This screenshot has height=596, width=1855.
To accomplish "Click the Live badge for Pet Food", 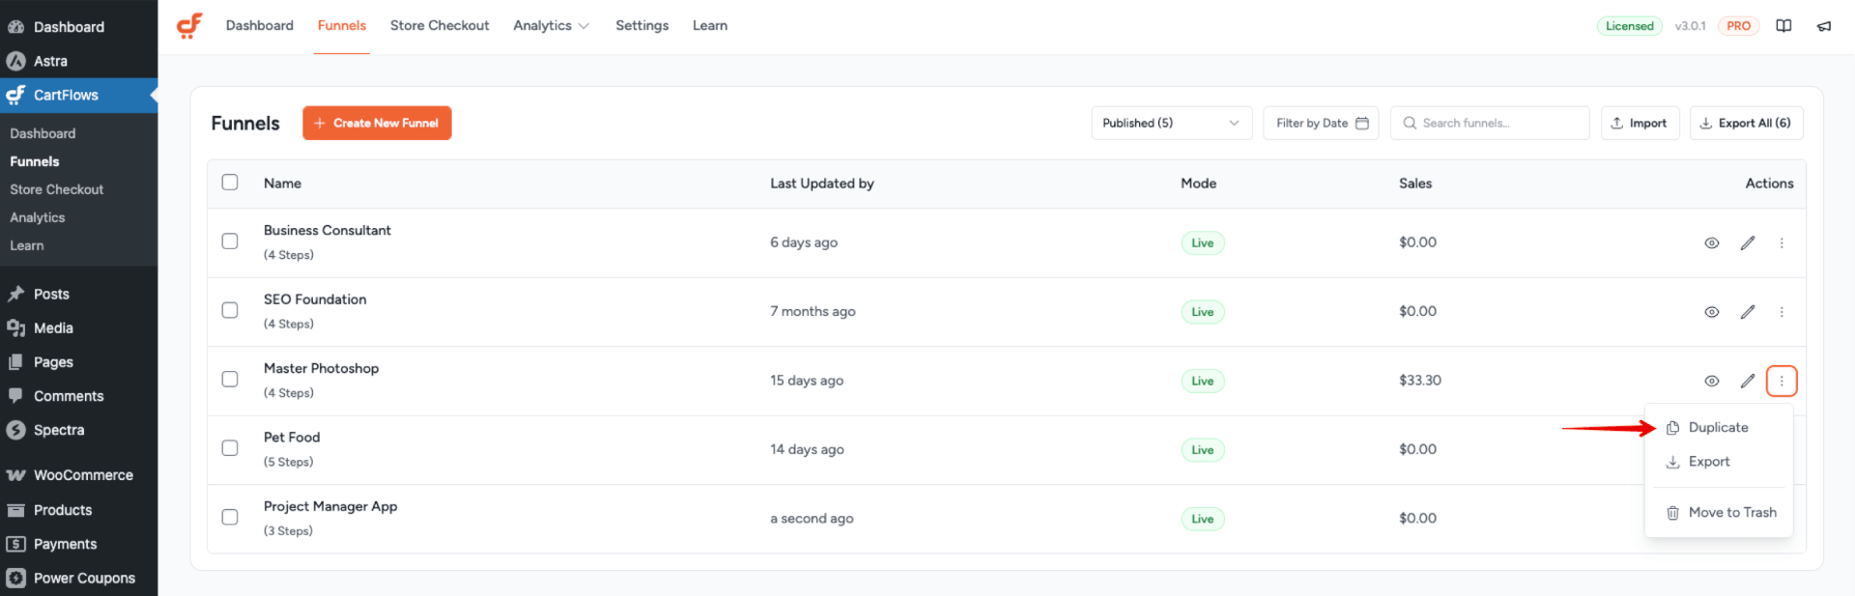I will pyautogui.click(x=1202, y=450).
